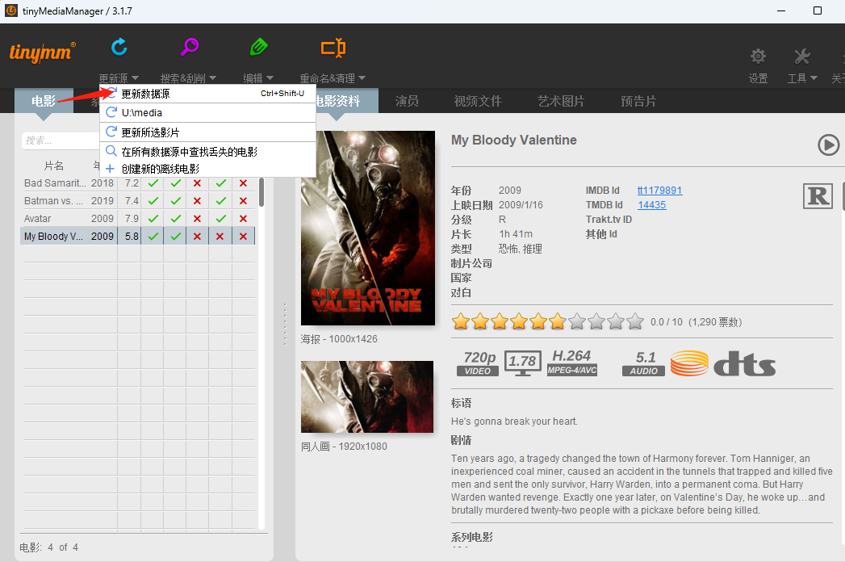The width and height of the screenshot is (845, 562).
Task: Expand the 重命名&清理 dropdown arrow
Action: click(362, 78)
